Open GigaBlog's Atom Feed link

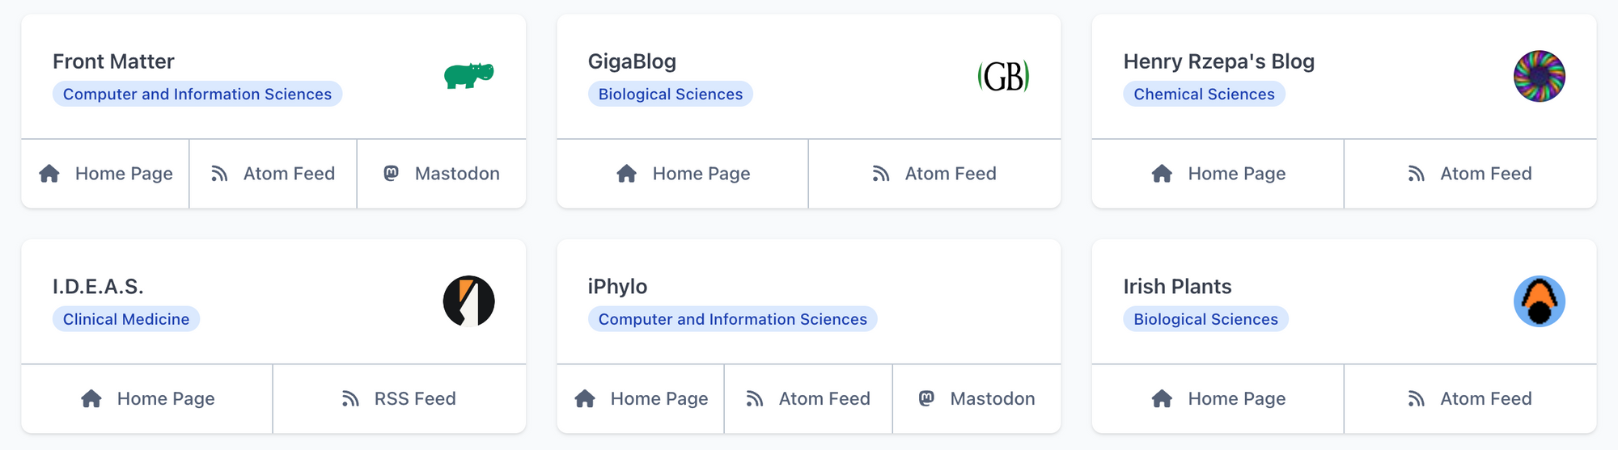[x=950, y=174]
